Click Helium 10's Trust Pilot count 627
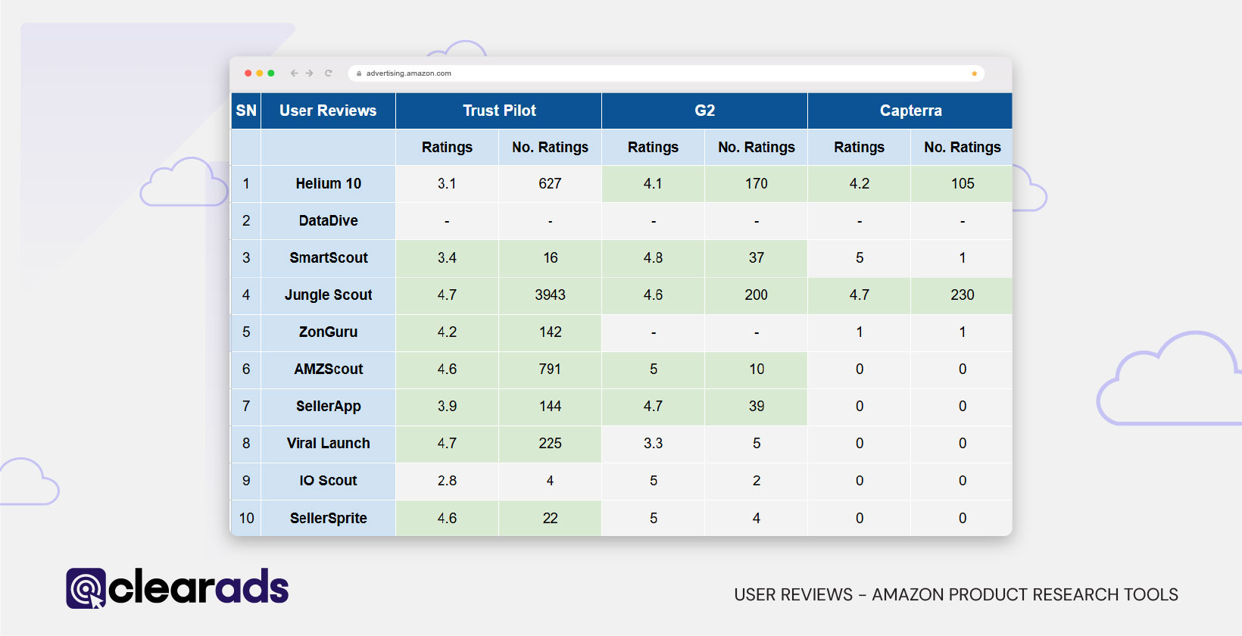The image size is (1242, 636). [550, 183]
